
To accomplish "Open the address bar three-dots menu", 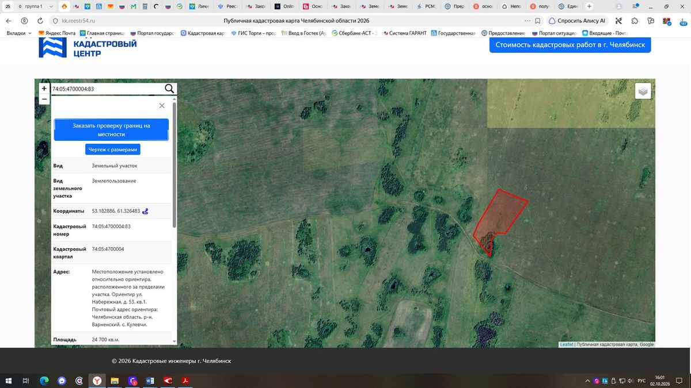I will (527, 21).
